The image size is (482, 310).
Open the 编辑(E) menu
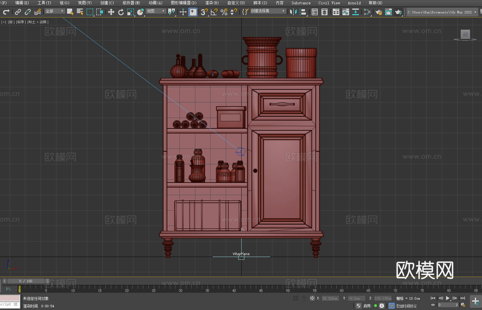(22, 3)
